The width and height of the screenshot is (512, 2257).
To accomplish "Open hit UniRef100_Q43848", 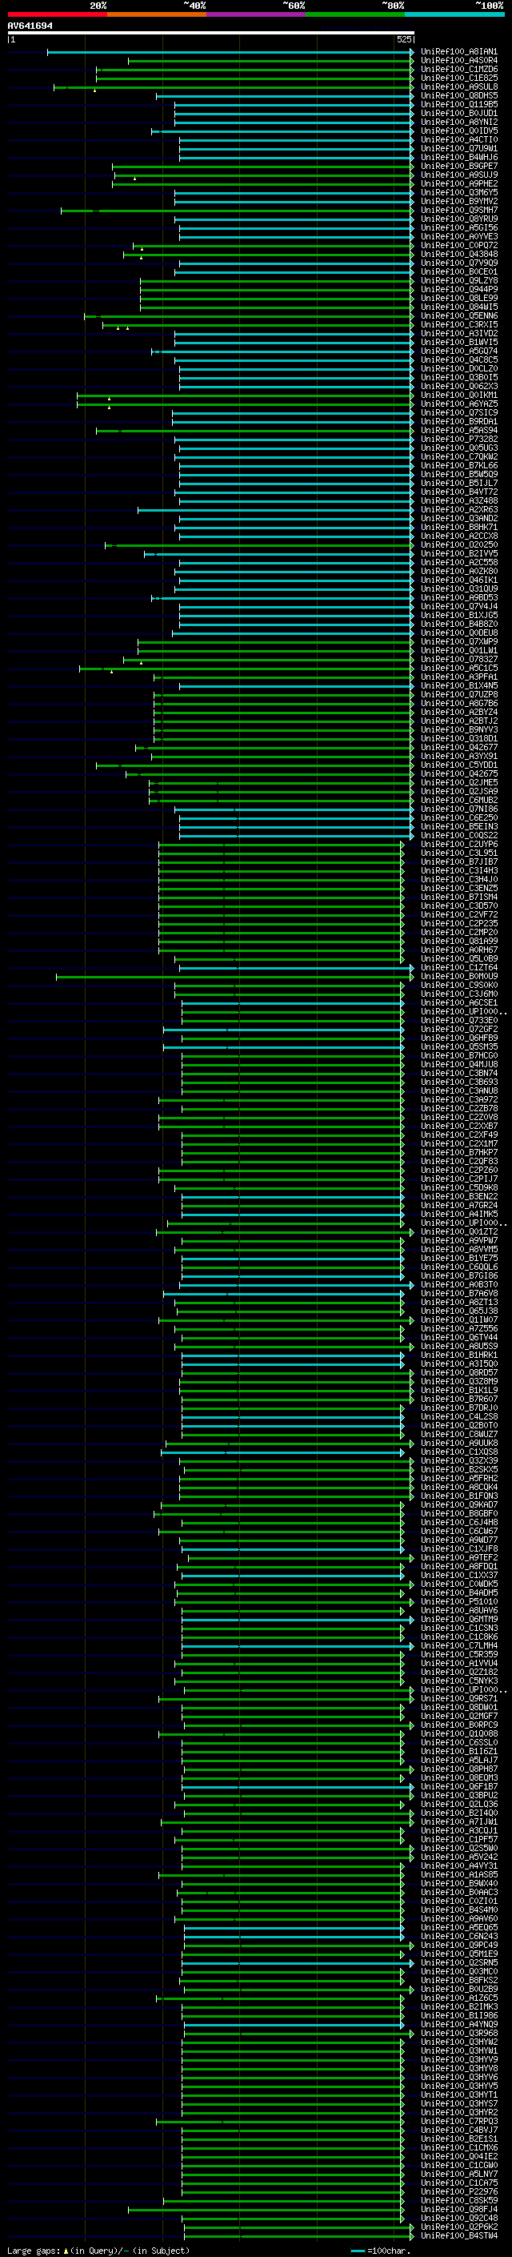I will (x=458, y=254).
